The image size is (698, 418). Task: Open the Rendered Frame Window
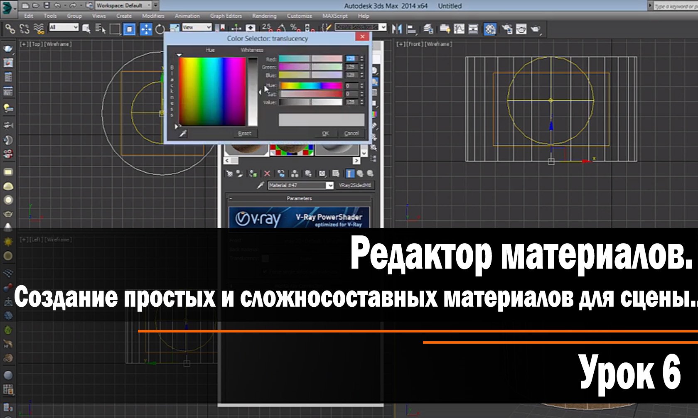click(521, 29)
